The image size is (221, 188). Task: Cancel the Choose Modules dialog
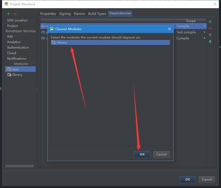coord(161,154)
